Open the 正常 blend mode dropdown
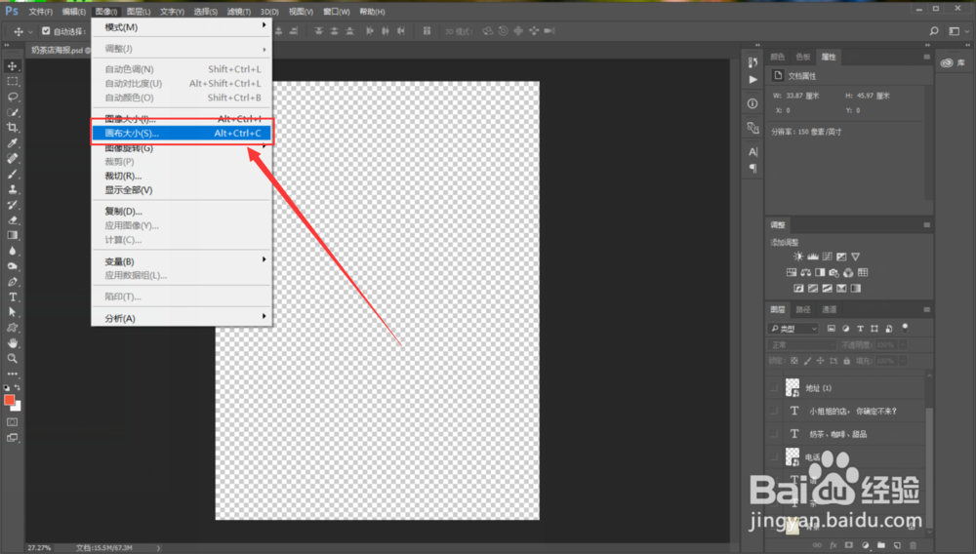 [x=802, y=344]
